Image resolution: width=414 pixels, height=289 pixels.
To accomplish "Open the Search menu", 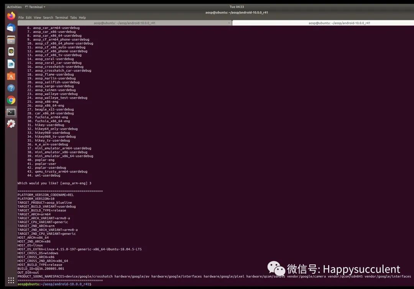I will (48, 18).
